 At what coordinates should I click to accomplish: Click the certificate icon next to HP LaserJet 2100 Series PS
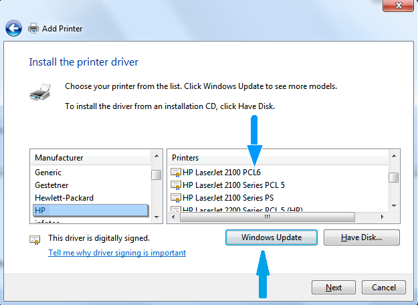click(176, 198)
